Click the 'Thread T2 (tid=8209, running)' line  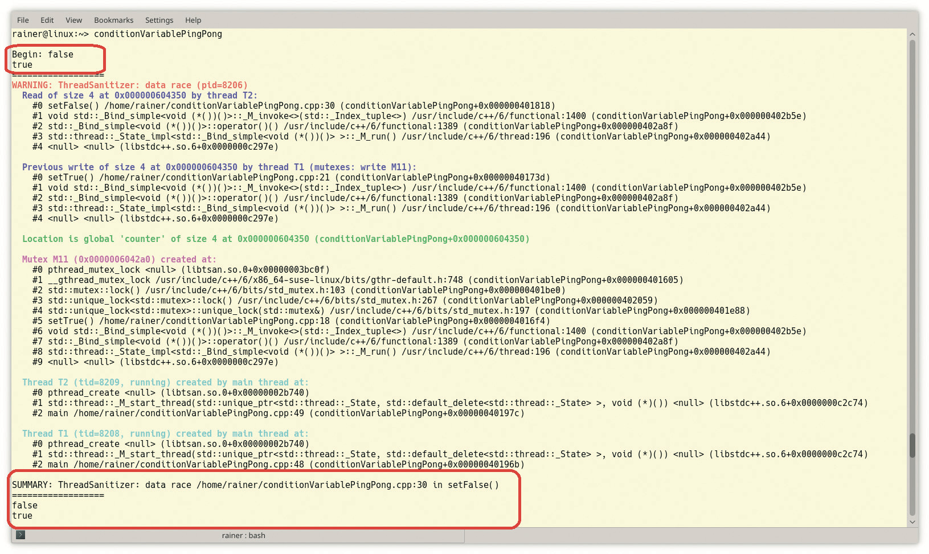165,382
